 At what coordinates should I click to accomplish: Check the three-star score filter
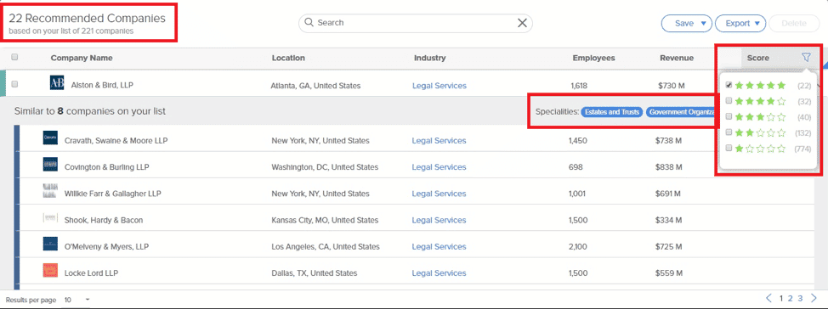(729, 116)
